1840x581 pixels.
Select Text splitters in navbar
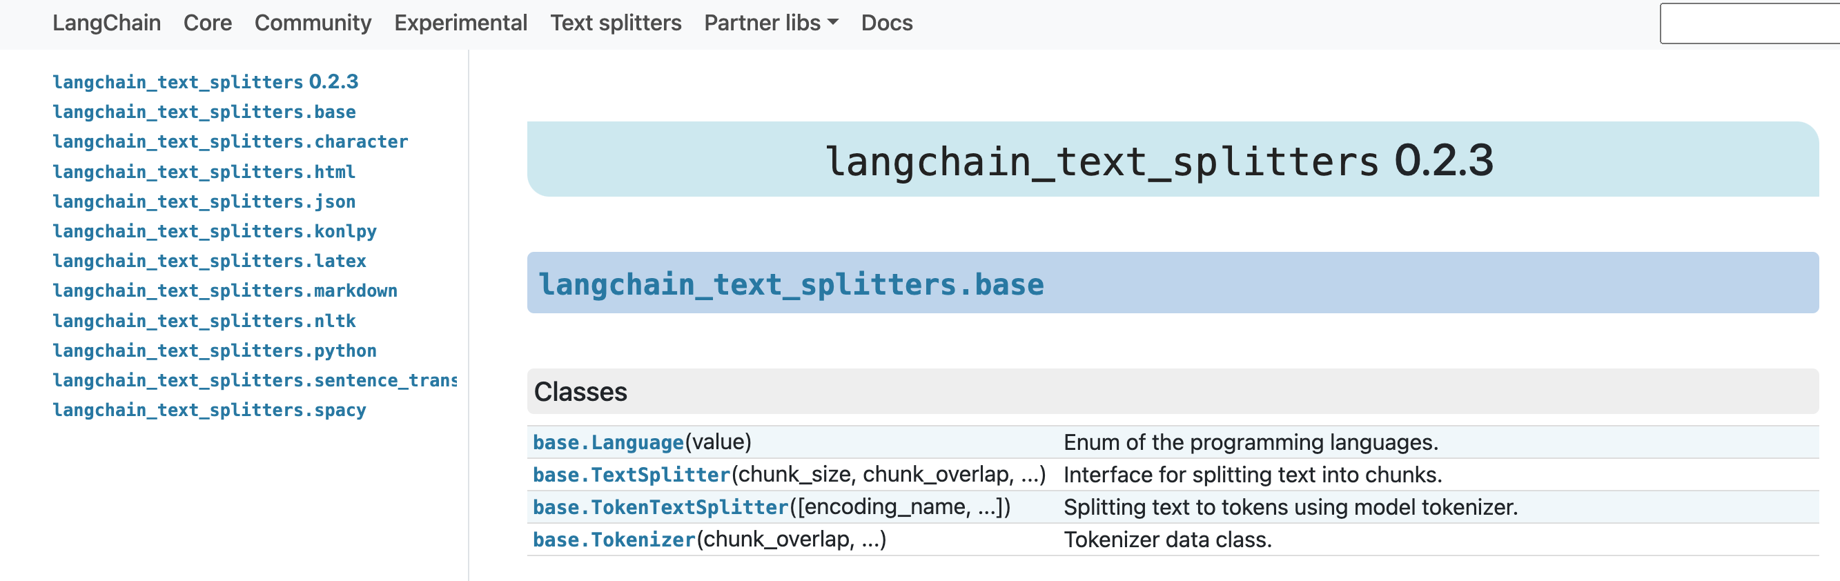tap(616, 23)
